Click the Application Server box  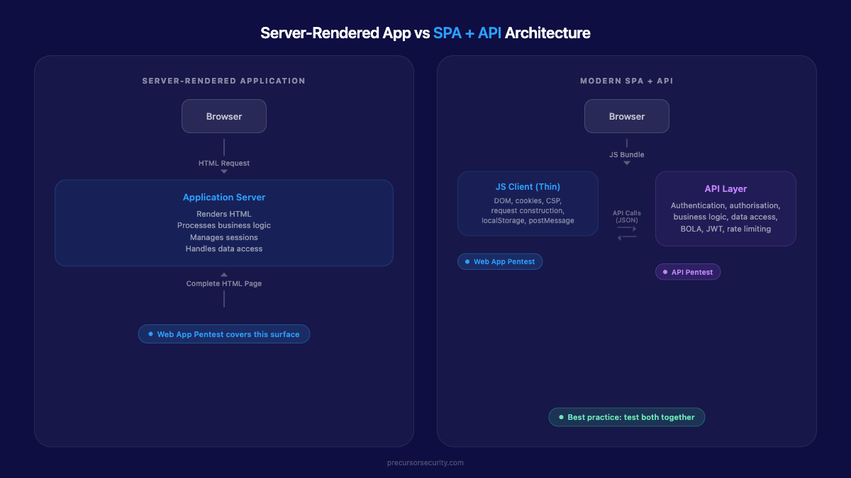tap(224, 222)
